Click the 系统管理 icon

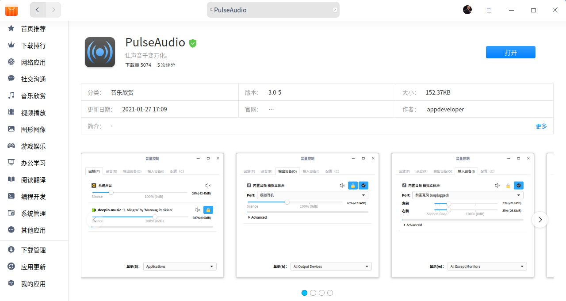tap(11, 213)
